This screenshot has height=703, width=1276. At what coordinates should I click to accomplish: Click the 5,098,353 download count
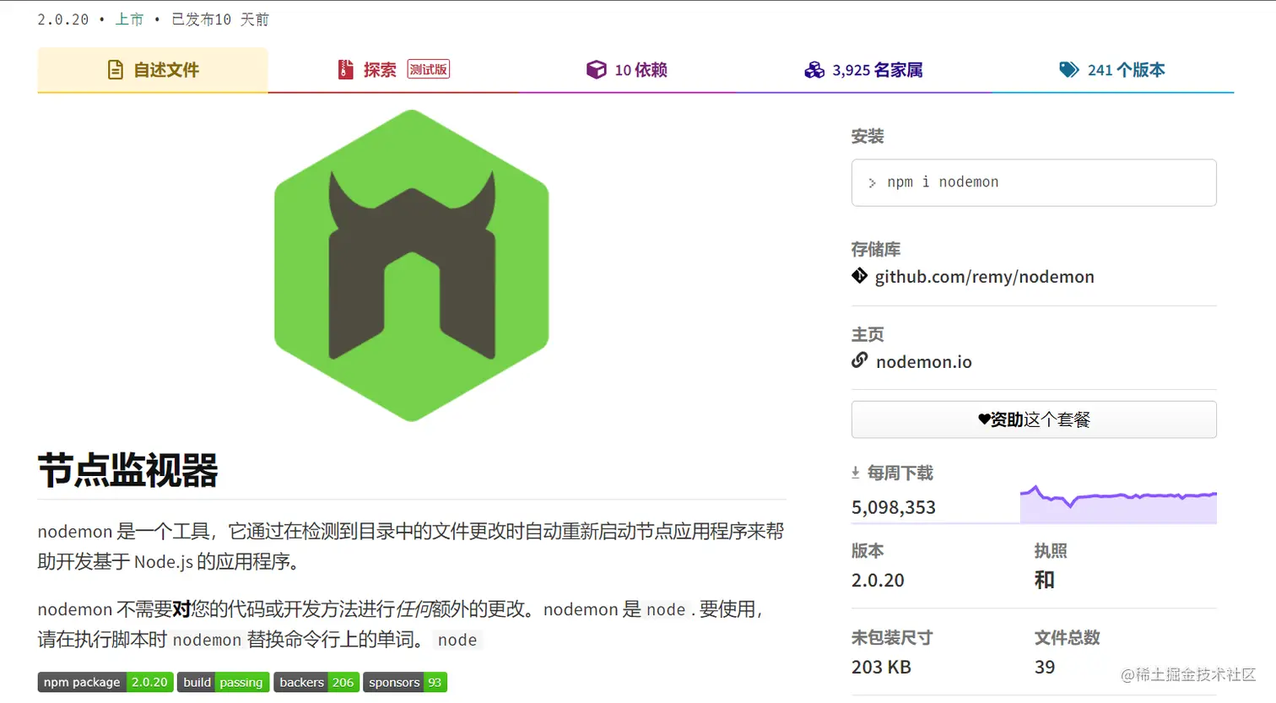pyautogui.click(x=894, y=507)
